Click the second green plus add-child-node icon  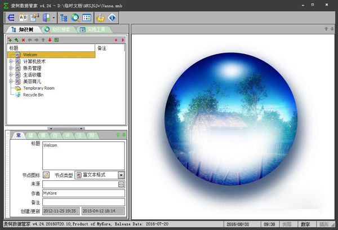tap(16, 40)
